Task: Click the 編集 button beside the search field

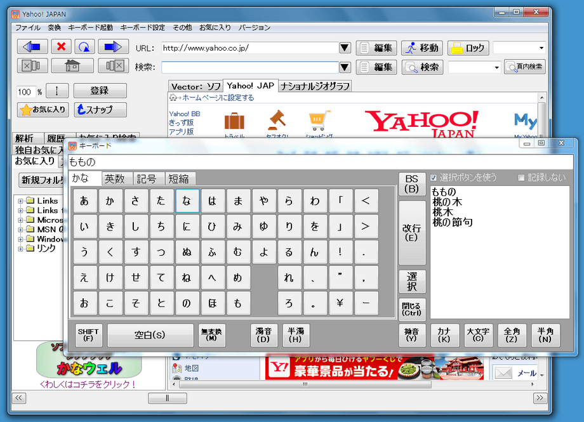Action: [376, 67]
